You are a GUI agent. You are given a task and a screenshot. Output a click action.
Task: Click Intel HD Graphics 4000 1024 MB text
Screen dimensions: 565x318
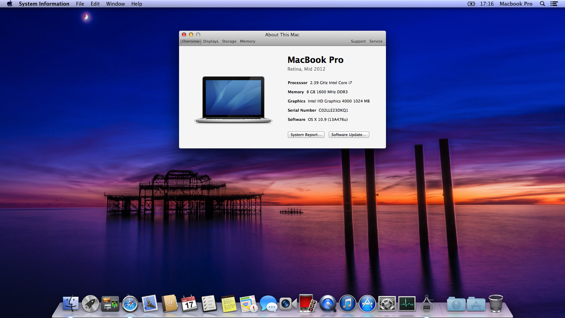pos(339,101)
